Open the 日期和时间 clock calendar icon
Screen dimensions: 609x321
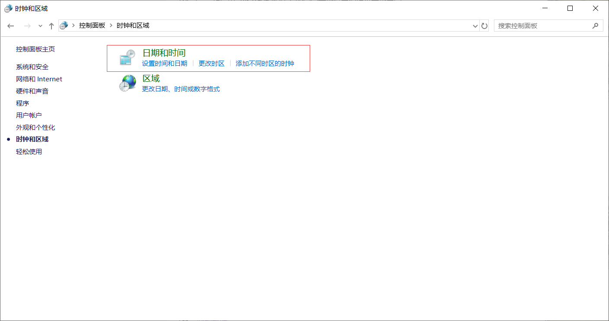pyautogui.click(x=127, y=58)
